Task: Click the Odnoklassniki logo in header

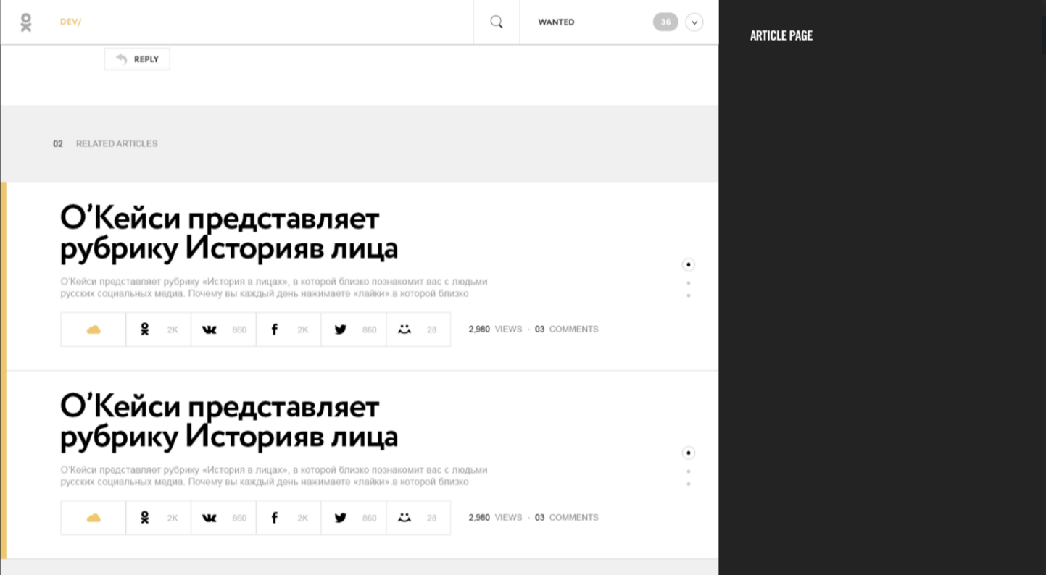Action: tap(26, 22)
